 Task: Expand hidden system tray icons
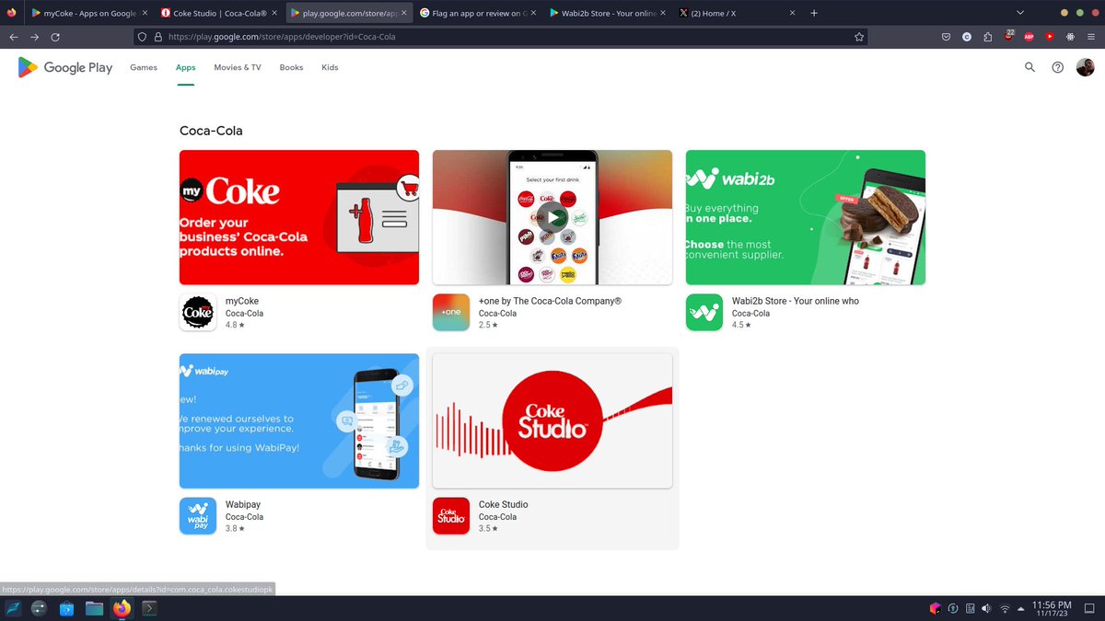[1020, 608]
